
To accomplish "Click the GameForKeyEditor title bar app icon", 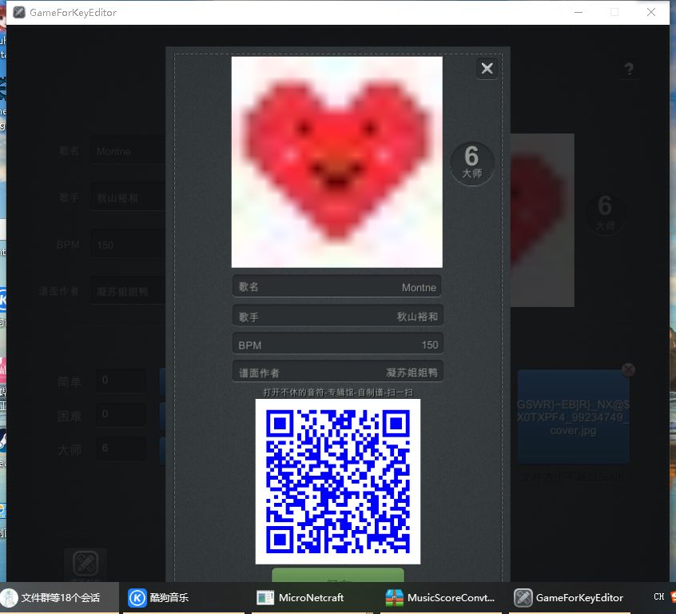I will point(19,12).
